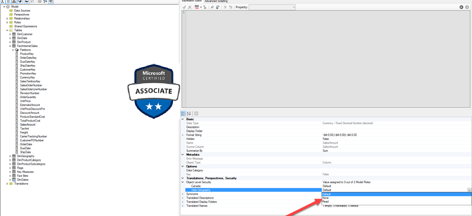Expand the Synonyms property
The height and width of the screenshot is (216, 472).
pyautogui.click(x=183, y=194)
